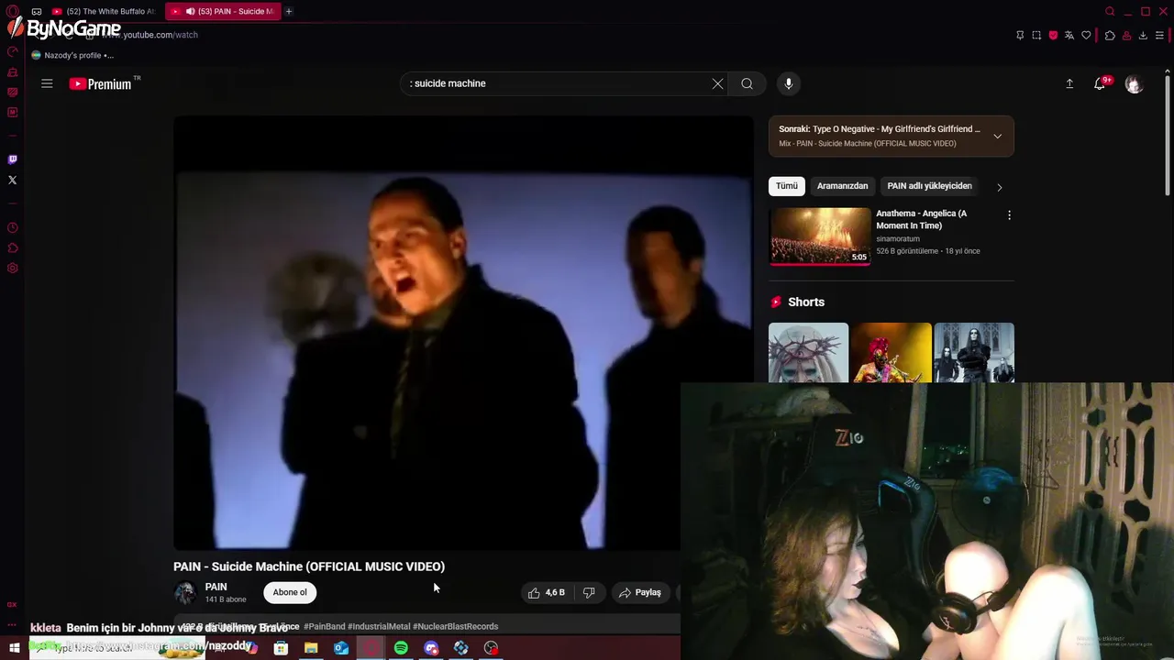The width and height of the screenshot is (1174, 660).
Task: Open PAIN channel avatar
Action: (x=185, y=593)
